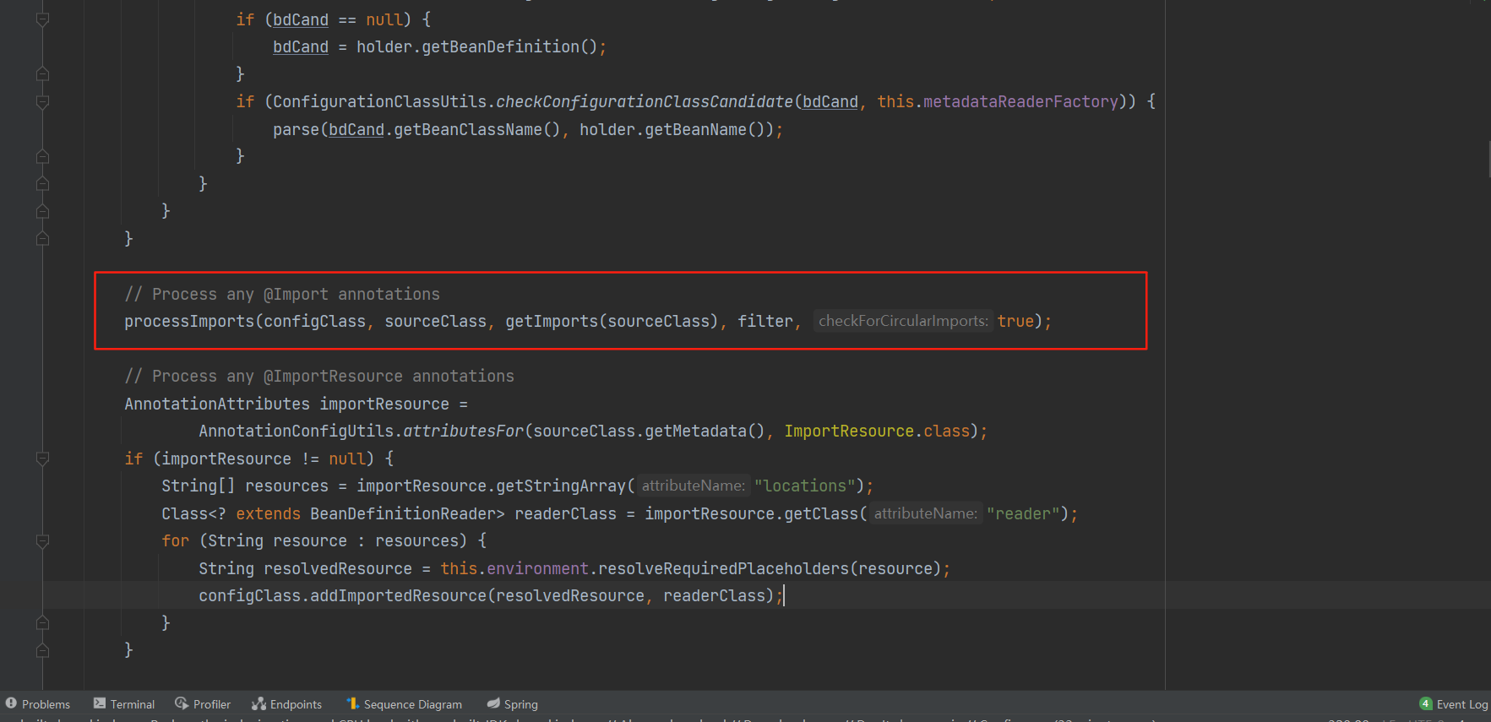Click the addImportedResource method call
The image size is (1491, 722).
399,595
